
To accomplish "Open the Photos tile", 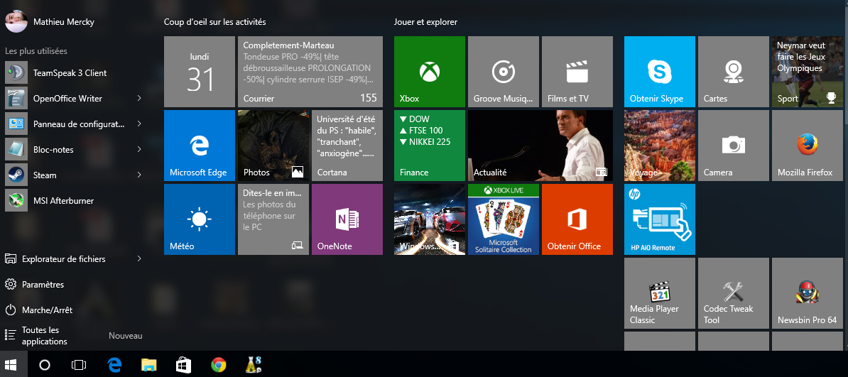I will (273, 146).
